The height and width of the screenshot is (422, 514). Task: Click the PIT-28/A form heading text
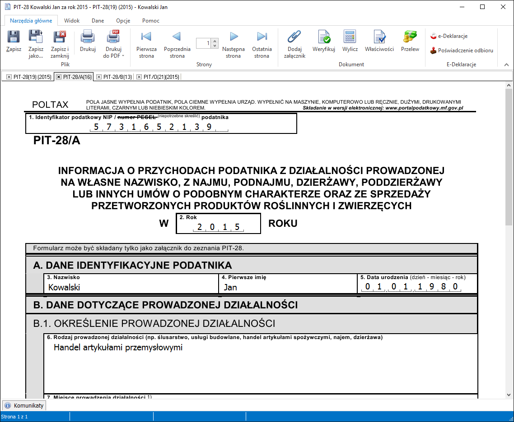tap(57, 140)
